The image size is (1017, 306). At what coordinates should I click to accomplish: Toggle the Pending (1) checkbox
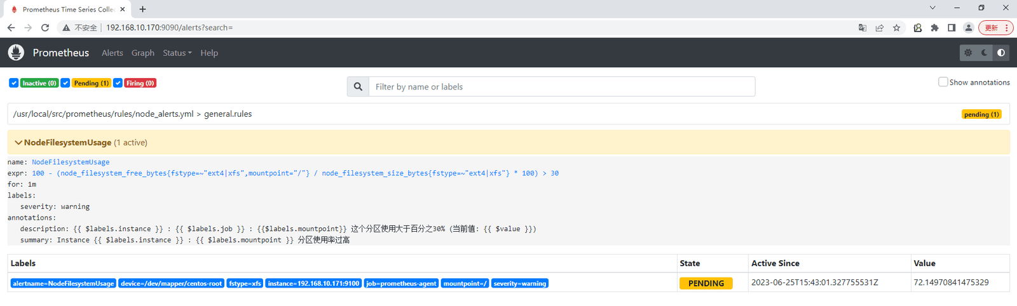(65, 83)
